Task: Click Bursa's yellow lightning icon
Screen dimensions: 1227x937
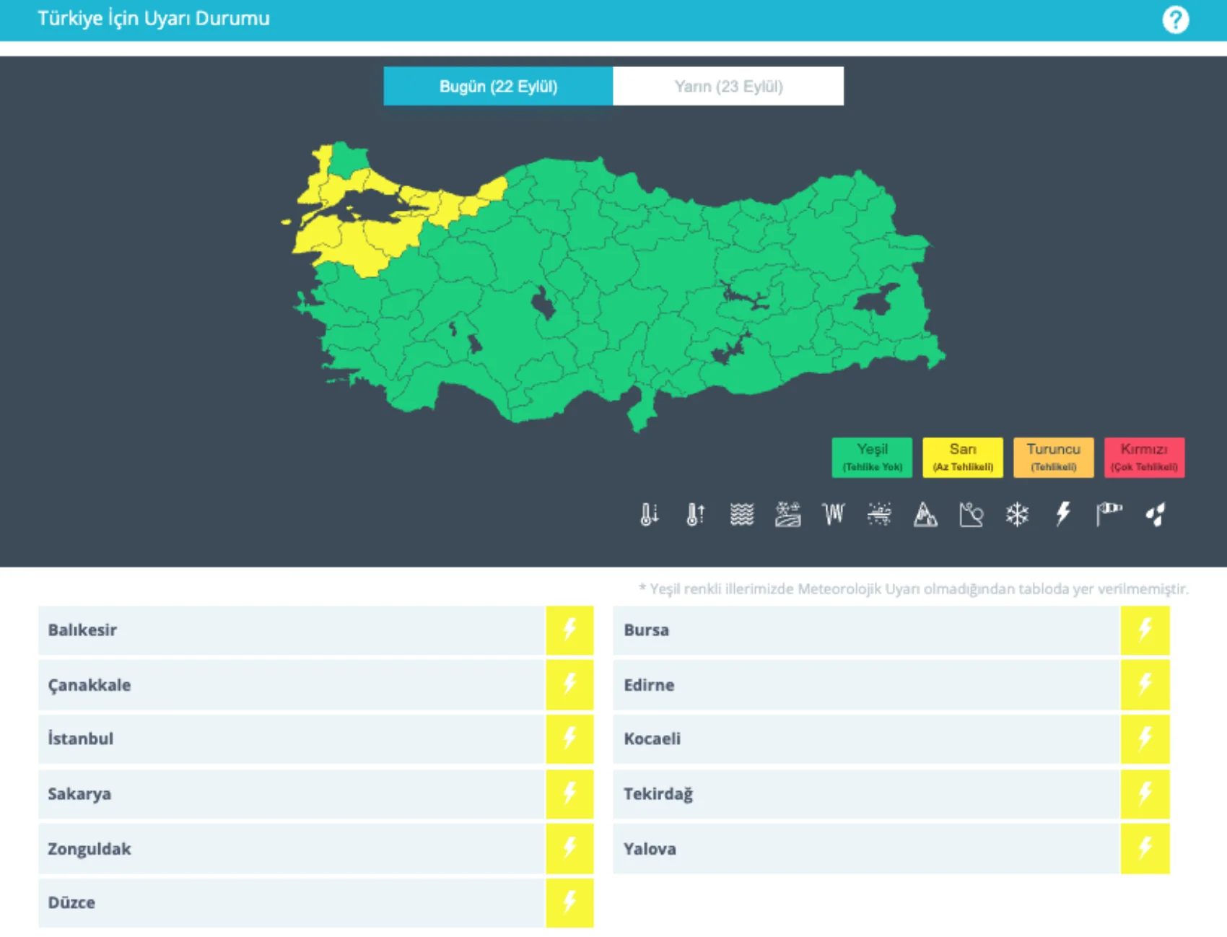Action: [1145, 630]
